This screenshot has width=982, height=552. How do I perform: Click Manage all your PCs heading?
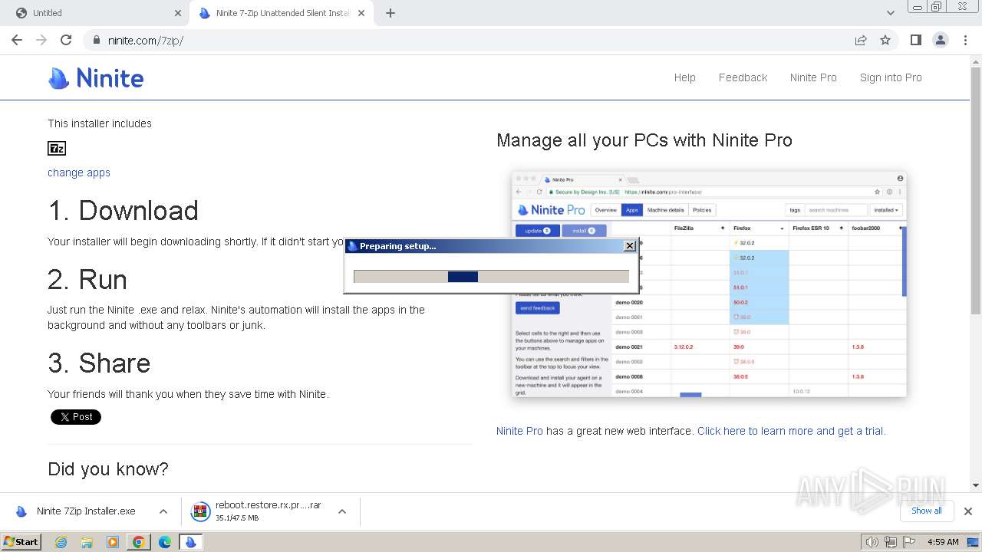pyautogui.click(x=644, y=140)
